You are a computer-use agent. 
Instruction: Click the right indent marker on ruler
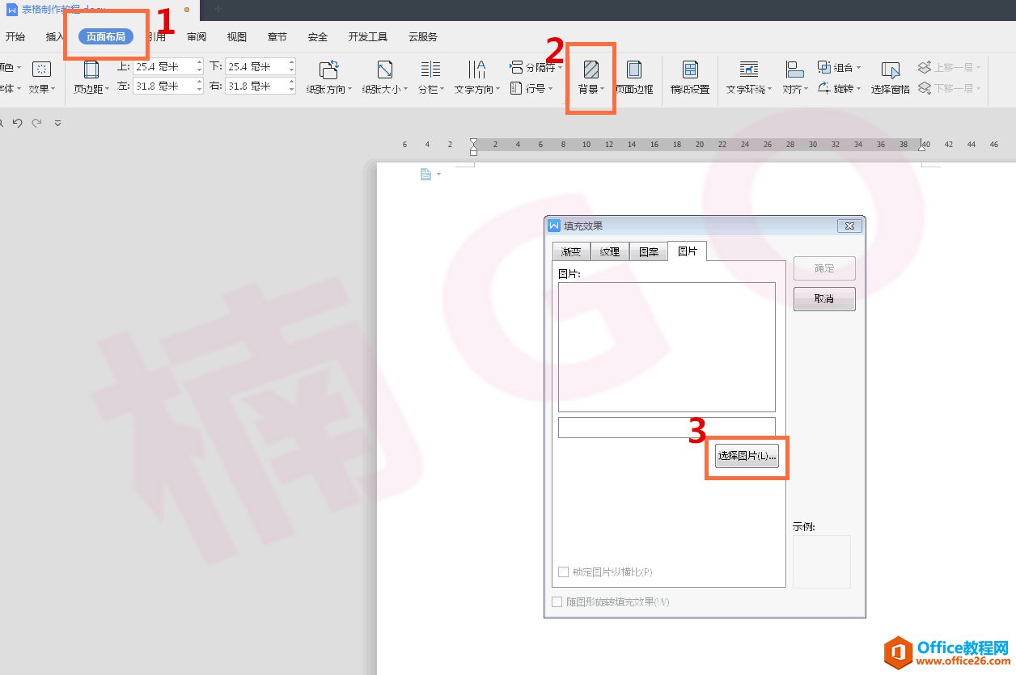point(921,147)
